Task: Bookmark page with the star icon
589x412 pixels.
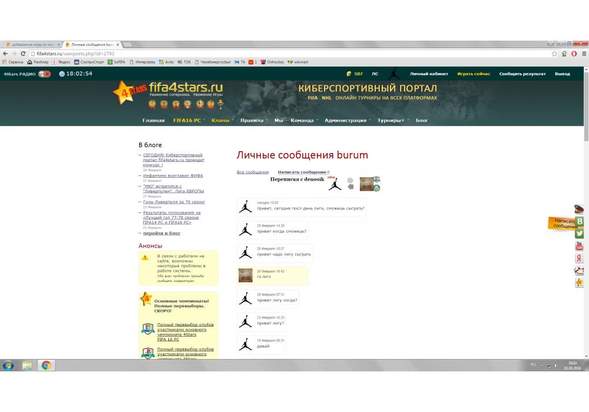Action: (x=554, y=54)
